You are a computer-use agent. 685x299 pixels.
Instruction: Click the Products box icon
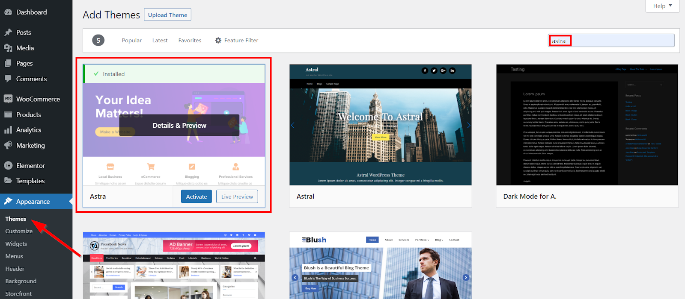(8, 114)
